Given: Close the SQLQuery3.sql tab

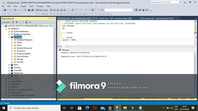Looking at the screenshot, I should pyautogui.click(x=96, y=18).
